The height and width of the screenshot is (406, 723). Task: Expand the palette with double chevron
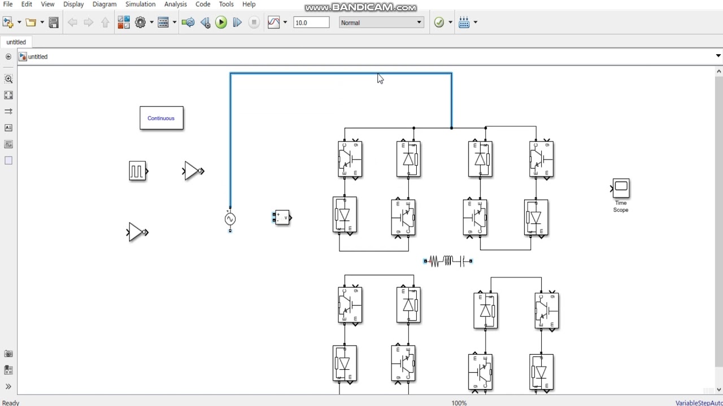pos(8,387)
